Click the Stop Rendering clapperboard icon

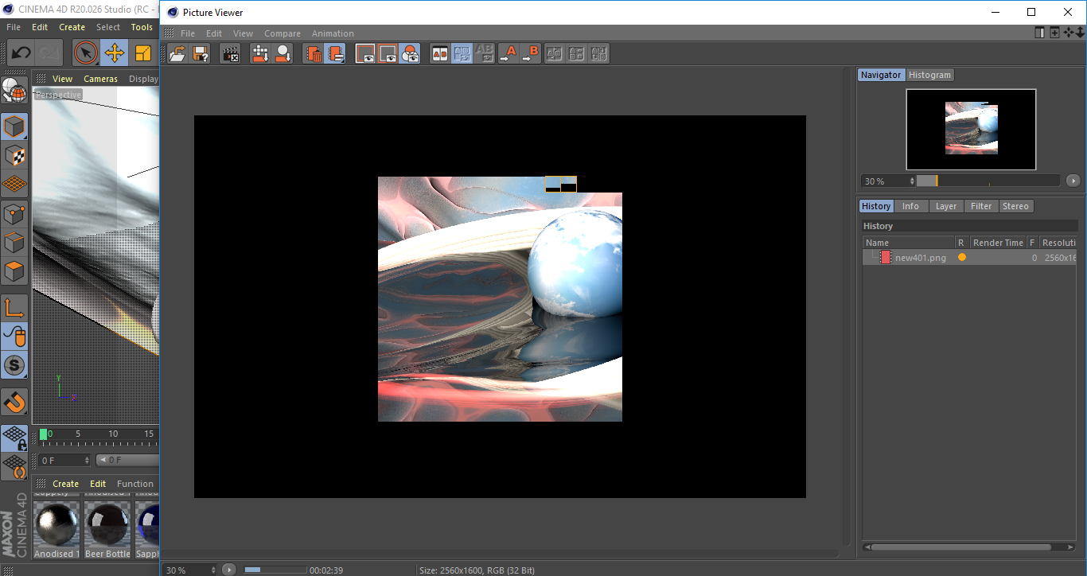coord(231,53)
